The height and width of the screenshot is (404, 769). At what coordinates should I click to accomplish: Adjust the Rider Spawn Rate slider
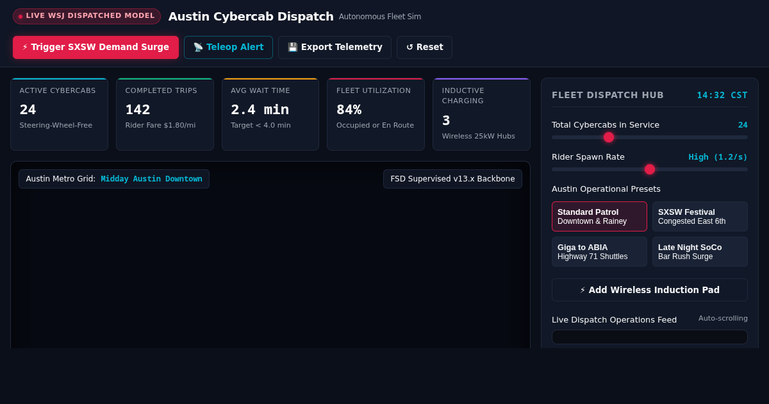point(650,169)
